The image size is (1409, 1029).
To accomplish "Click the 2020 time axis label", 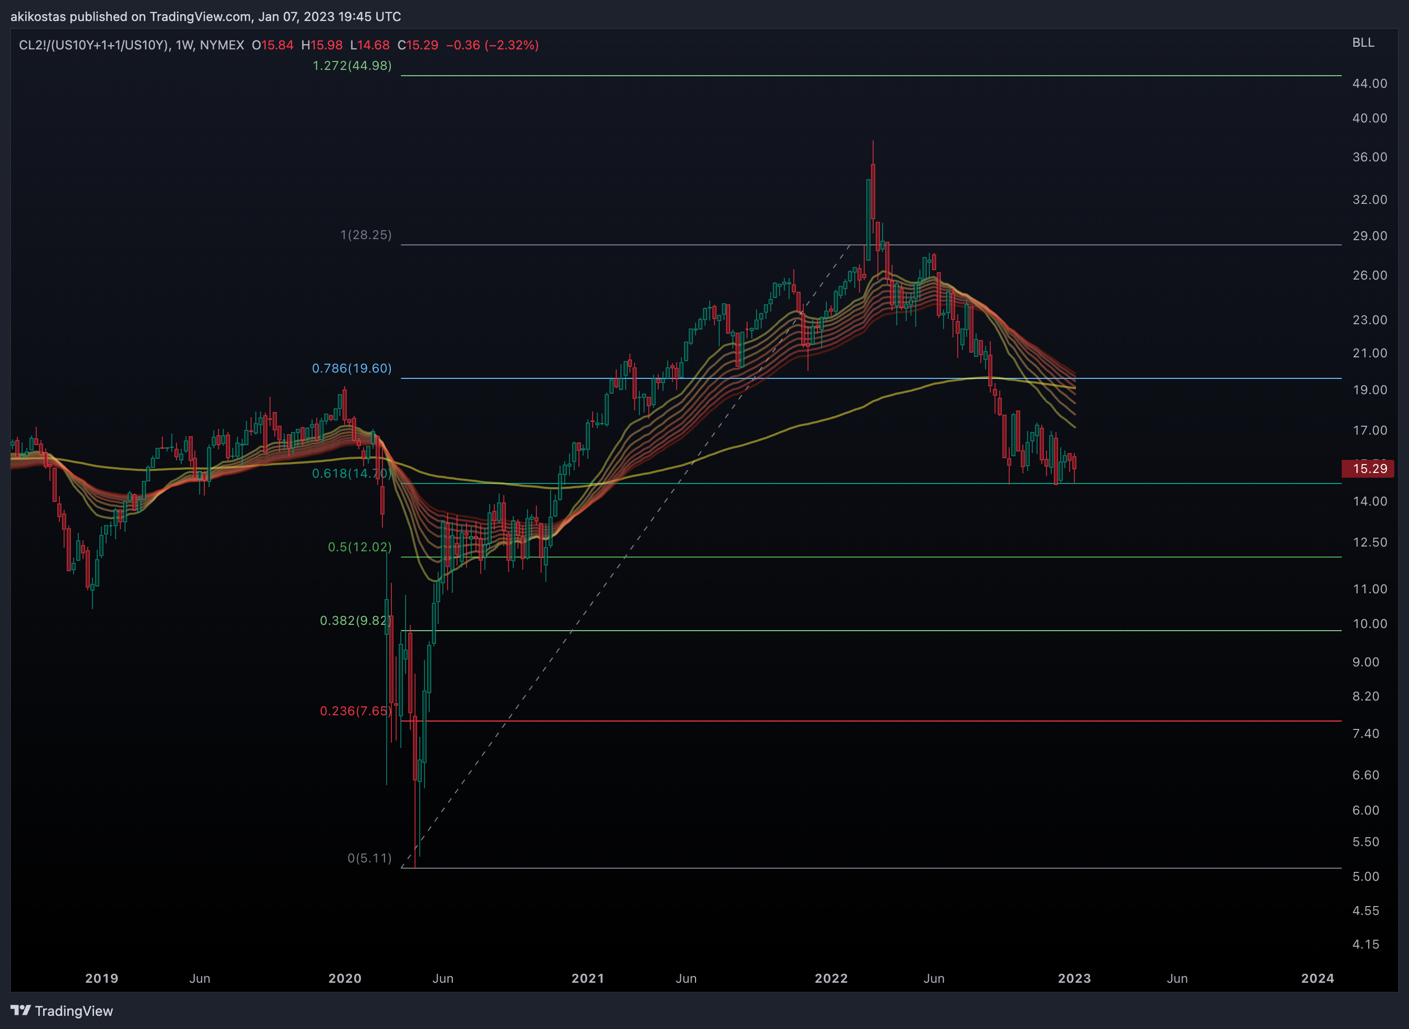I will pyautogui.click(x=345, y=979).
